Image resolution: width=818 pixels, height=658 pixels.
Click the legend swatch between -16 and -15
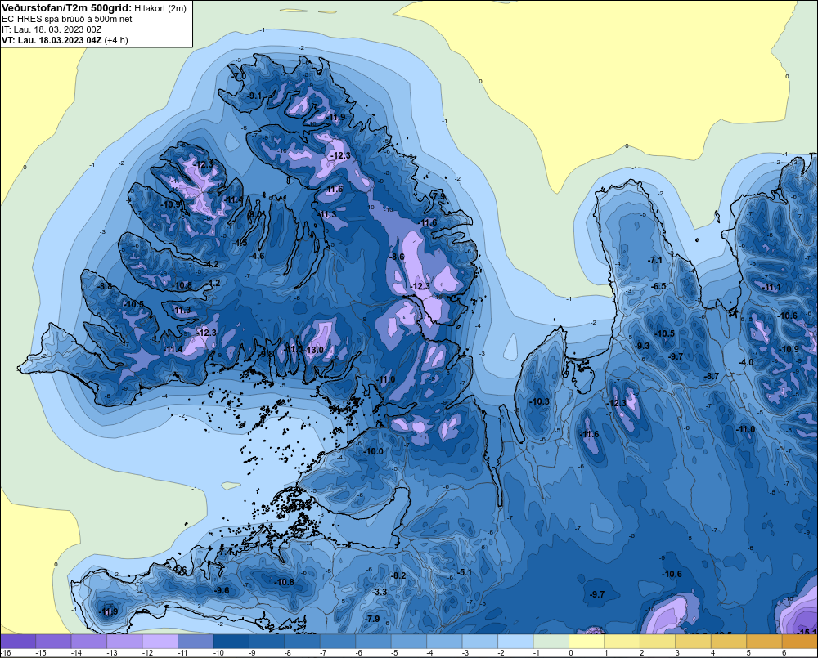(18, 642)
